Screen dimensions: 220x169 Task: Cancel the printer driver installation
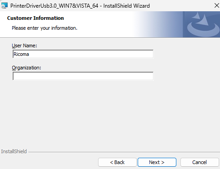coord(199,162)
